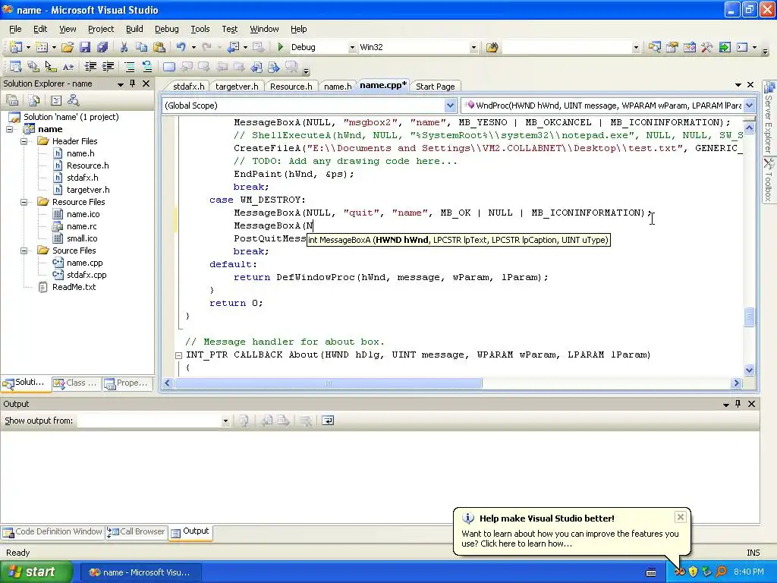The image size is (777, 583).
Task: Click the Solution Explorer Properties icon
Action: pyautogui.click(x=12, y=101)
